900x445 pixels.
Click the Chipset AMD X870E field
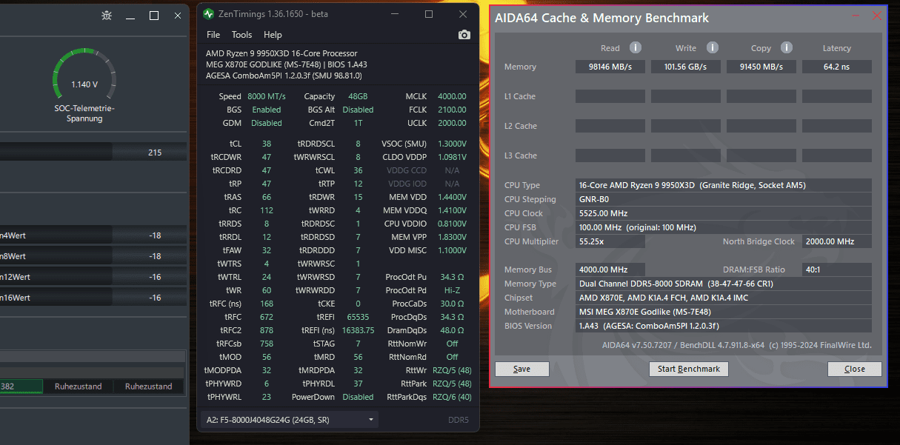click(724, 298)
